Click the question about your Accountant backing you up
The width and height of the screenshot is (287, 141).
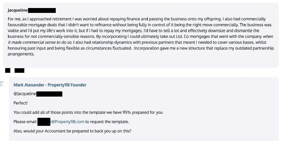(72, 131)
